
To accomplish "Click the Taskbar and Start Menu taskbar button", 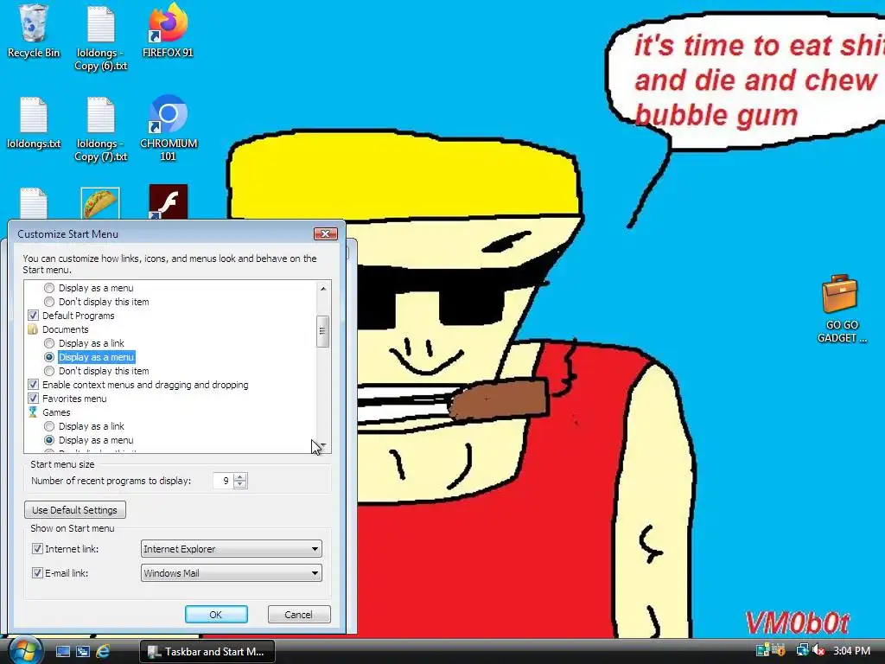I will pos(207,651).
